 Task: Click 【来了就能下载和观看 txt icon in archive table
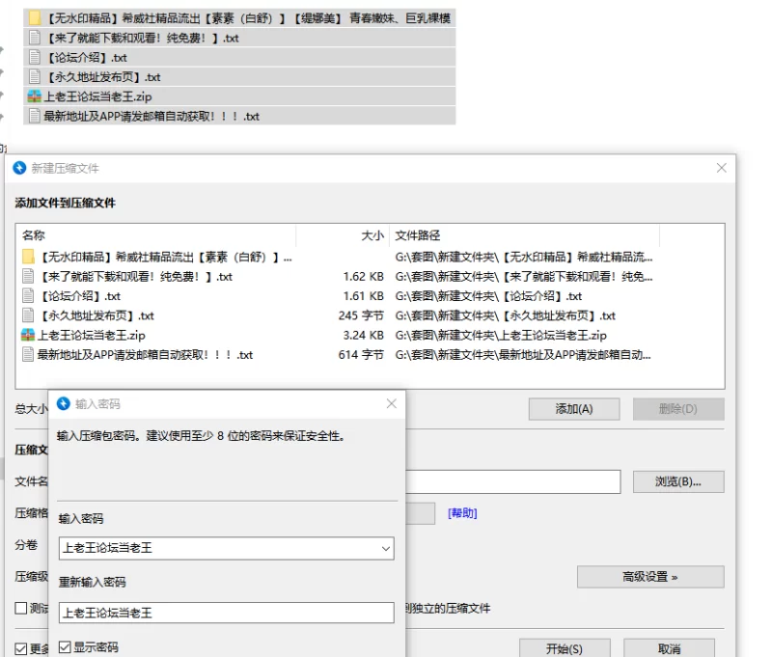pyautogui.click(x=28, y=276)
